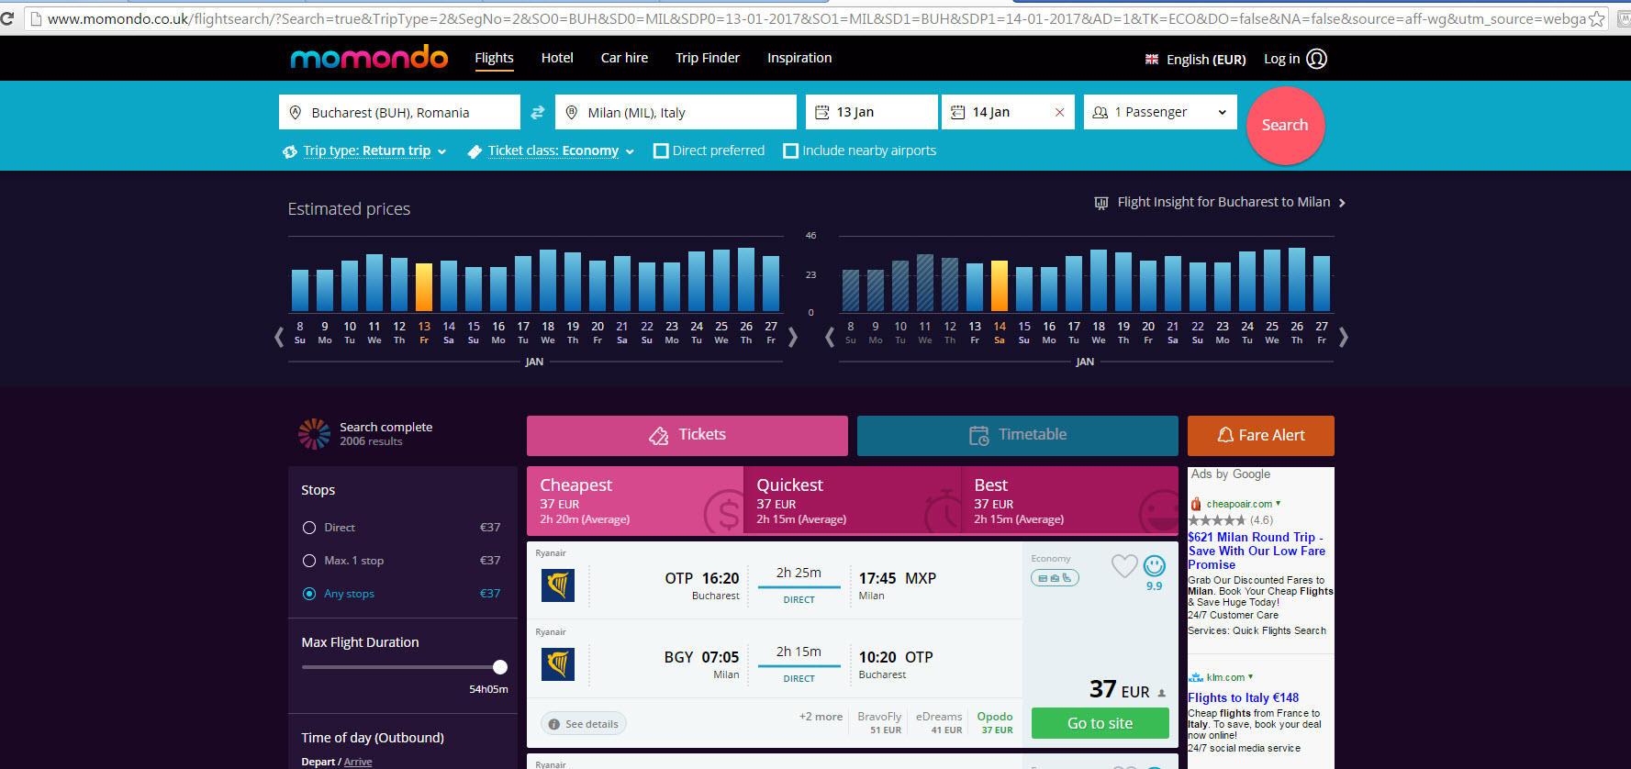The width and height of the screenshot is (1631, 769).
Task: Click the momondo logo
Action: pos(369,58)
